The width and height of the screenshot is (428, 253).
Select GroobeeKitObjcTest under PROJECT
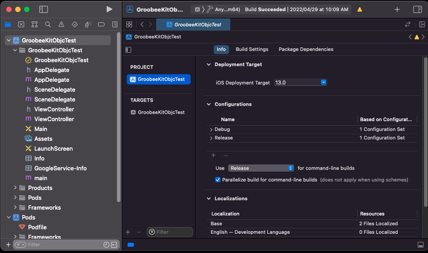158,79
